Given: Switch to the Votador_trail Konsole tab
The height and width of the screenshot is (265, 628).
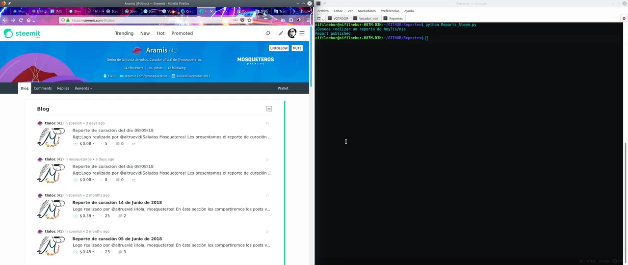Looking at the screenshot, I should tap(366, 18).
